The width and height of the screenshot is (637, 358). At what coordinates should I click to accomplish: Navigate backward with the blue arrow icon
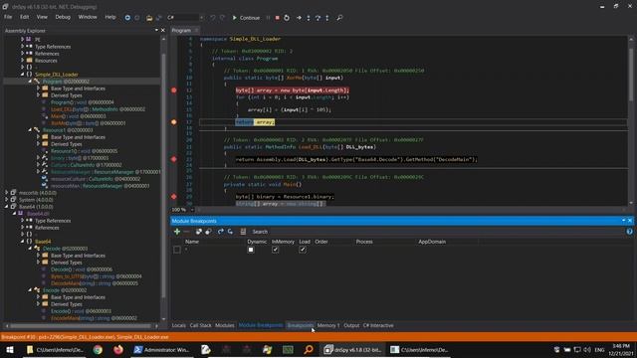point(127,18)
